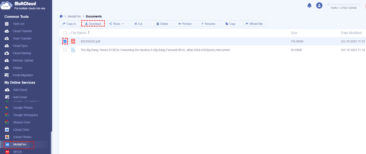
Task: Click the Google Workspace G icon
Action: 7,115
